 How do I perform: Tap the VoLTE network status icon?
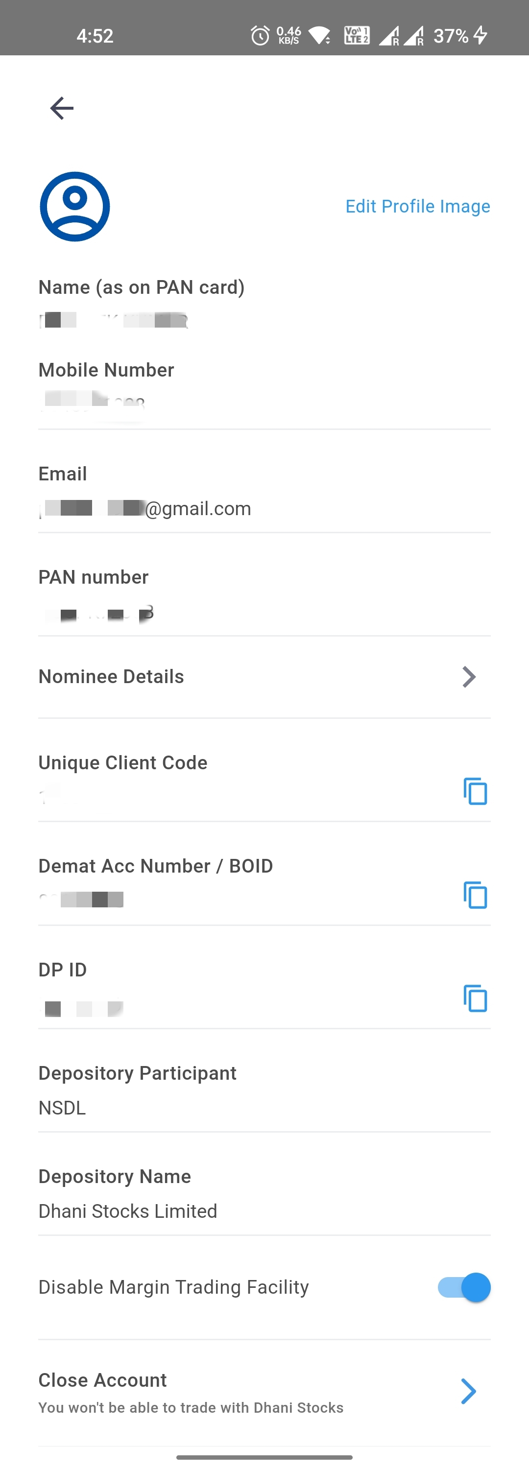(x=357, y=36)
